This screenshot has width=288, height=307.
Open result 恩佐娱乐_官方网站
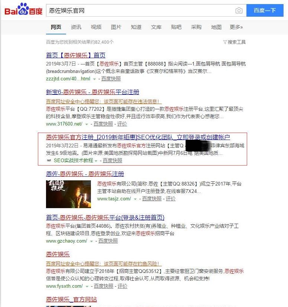pos(71,300)
